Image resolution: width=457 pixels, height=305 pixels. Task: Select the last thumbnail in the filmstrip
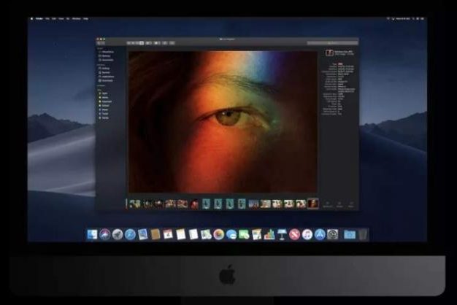(312, 204)
